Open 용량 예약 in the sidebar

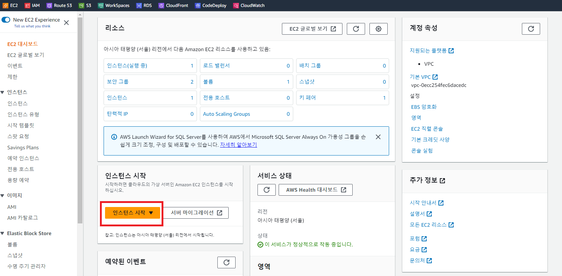[x=18, y=180]
